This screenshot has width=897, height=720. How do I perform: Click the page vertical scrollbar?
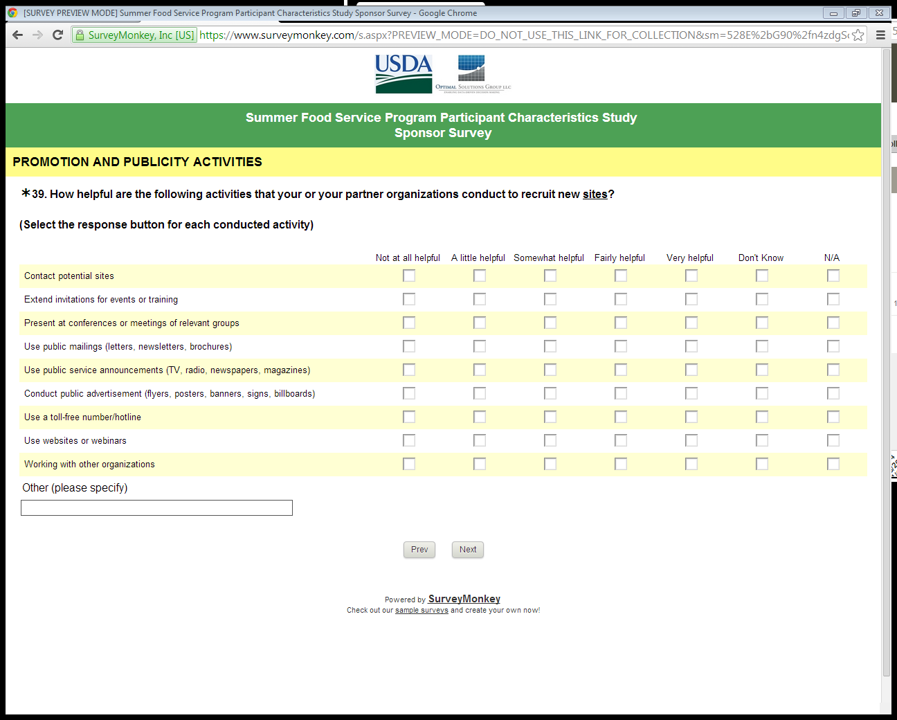coord(887,346)
